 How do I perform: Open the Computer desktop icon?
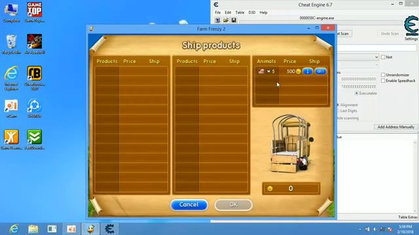[x=11, y=12]
